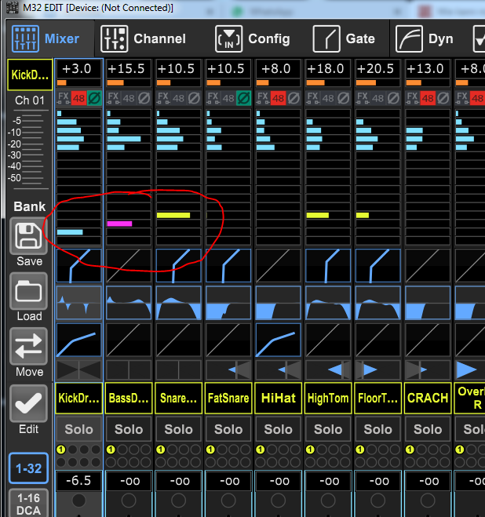
Task: Select the CRACH channel name label
Action: [428, 398]
